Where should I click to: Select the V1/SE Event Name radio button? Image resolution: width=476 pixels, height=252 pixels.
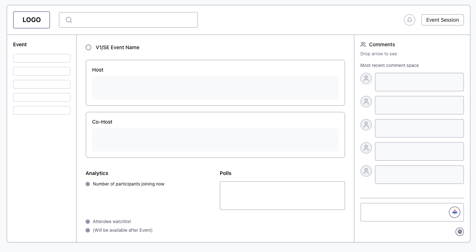click(x=88, y=47)
